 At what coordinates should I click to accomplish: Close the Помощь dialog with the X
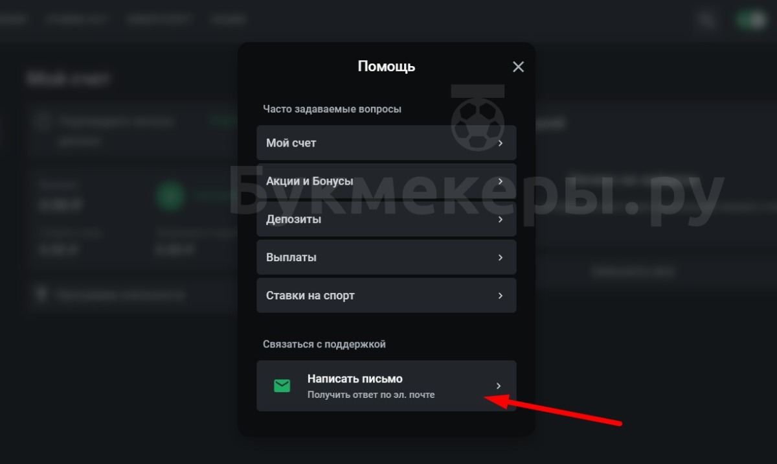[518, 67]
